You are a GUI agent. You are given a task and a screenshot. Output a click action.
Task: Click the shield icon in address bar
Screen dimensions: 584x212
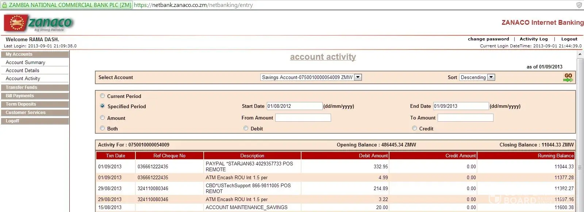(x=579, y=5)
